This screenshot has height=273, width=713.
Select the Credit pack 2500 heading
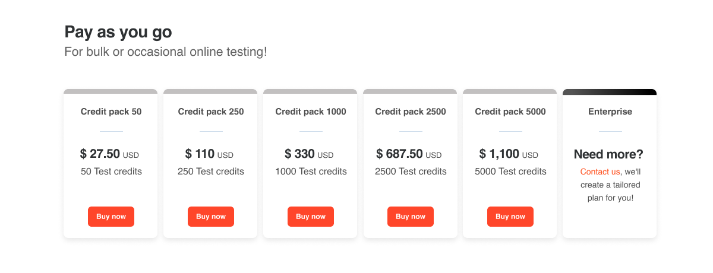(411, 112)
